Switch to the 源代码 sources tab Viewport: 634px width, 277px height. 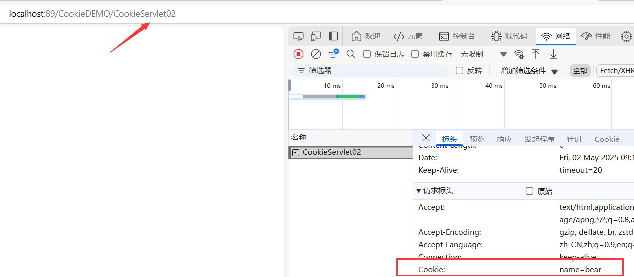pyautogui.click(x=509, y=36)
